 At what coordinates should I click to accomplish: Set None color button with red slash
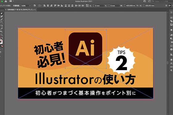2,46
